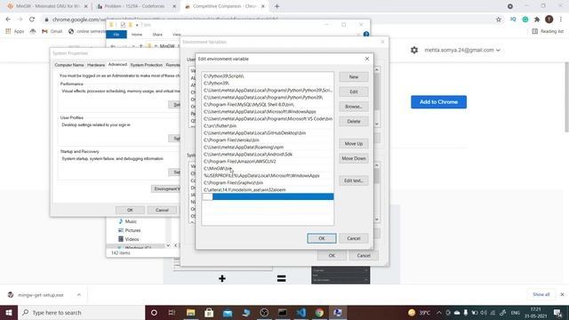Switch to Advanced tab in System Properties
This screenshot has width=569, height=320.
[x=117, y=64]
